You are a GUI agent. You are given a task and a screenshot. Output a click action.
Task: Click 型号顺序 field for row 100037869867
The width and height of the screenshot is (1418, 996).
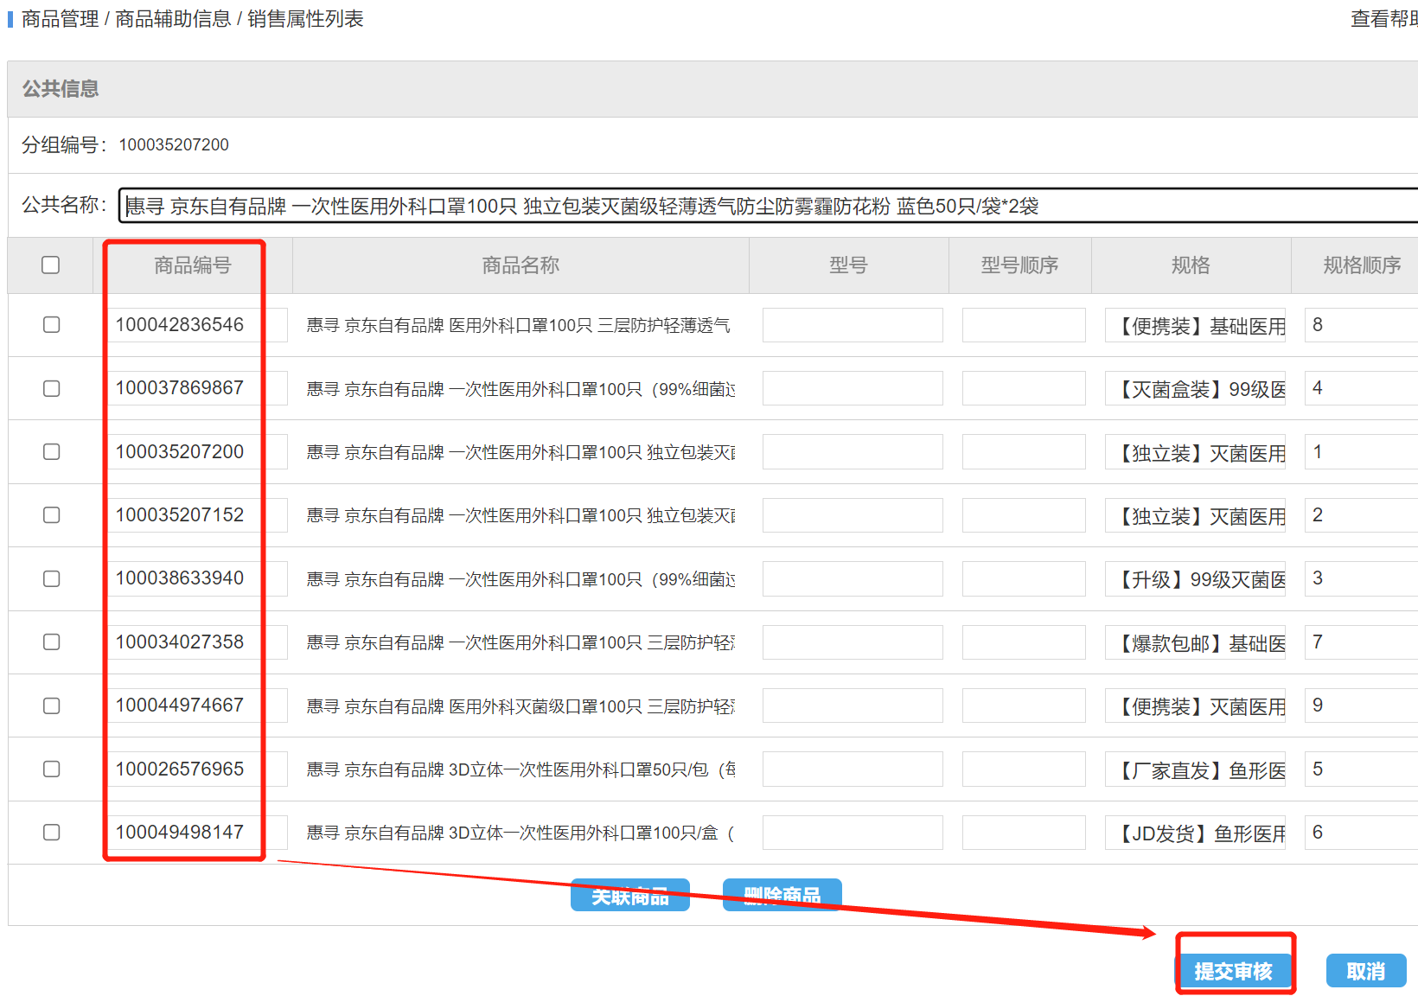tap(1024, 388)
